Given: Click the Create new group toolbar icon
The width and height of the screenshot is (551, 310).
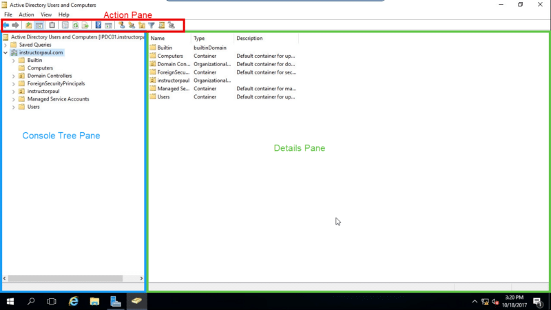Looking at the screenshot, I should [131, 25].
